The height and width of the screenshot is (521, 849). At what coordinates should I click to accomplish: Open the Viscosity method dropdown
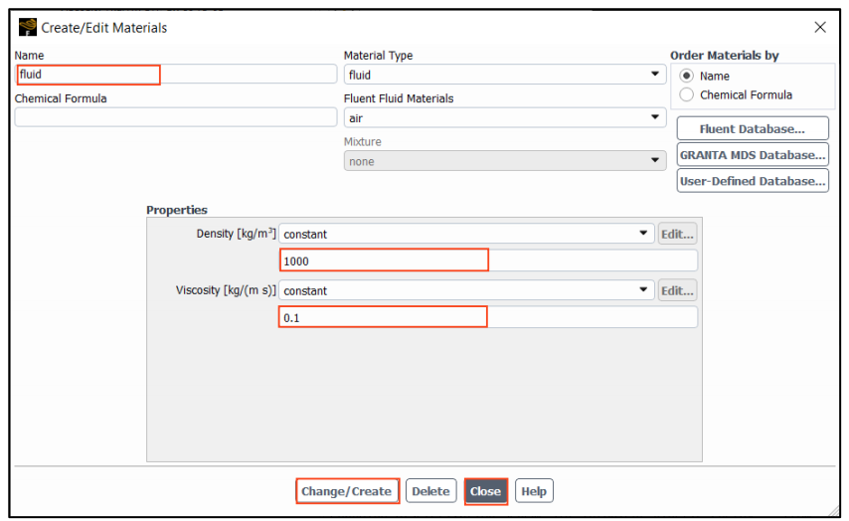point(466,290)
